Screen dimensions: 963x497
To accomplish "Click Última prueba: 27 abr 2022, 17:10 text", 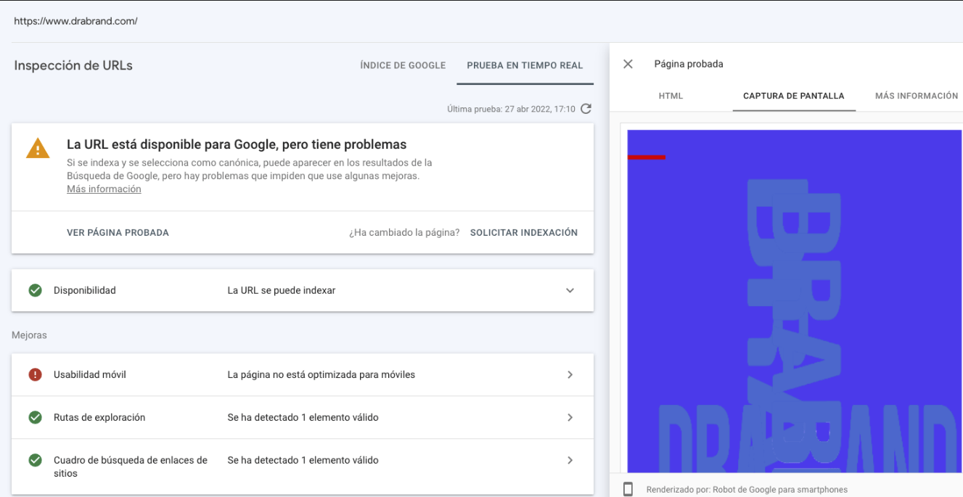I will (x=512, y=110).
